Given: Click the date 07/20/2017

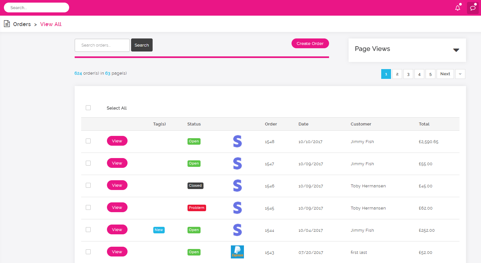Looking at the screenshot, I should [x=311, y=253].
